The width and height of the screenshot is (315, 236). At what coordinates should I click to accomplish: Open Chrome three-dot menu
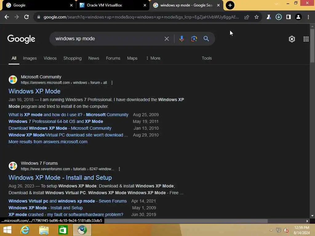308,17
